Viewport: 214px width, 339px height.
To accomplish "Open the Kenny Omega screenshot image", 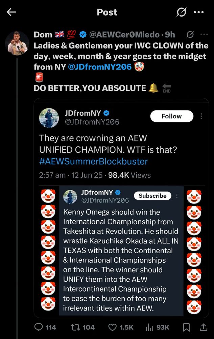I will point(121,251).
